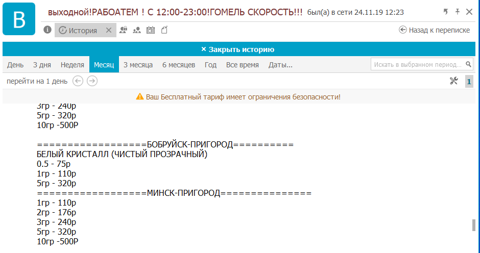Click the history search input field
Screen dimensions: 480x253
pyautogui.click(x=418, y=65)
